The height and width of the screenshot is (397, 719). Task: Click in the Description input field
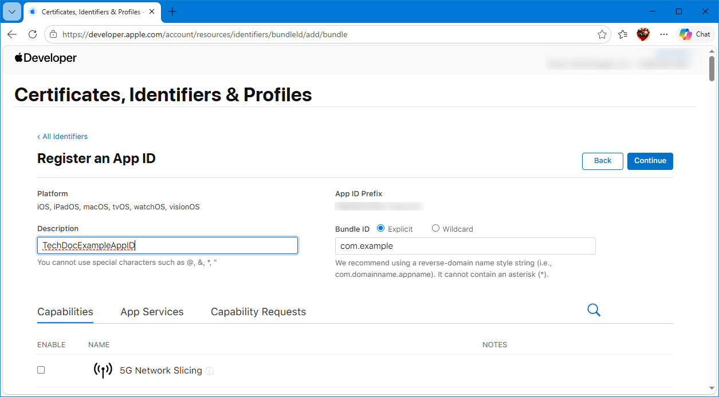point(167,245)
